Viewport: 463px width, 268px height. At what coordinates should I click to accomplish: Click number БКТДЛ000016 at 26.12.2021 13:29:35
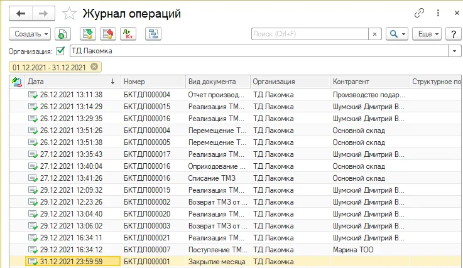147,119
